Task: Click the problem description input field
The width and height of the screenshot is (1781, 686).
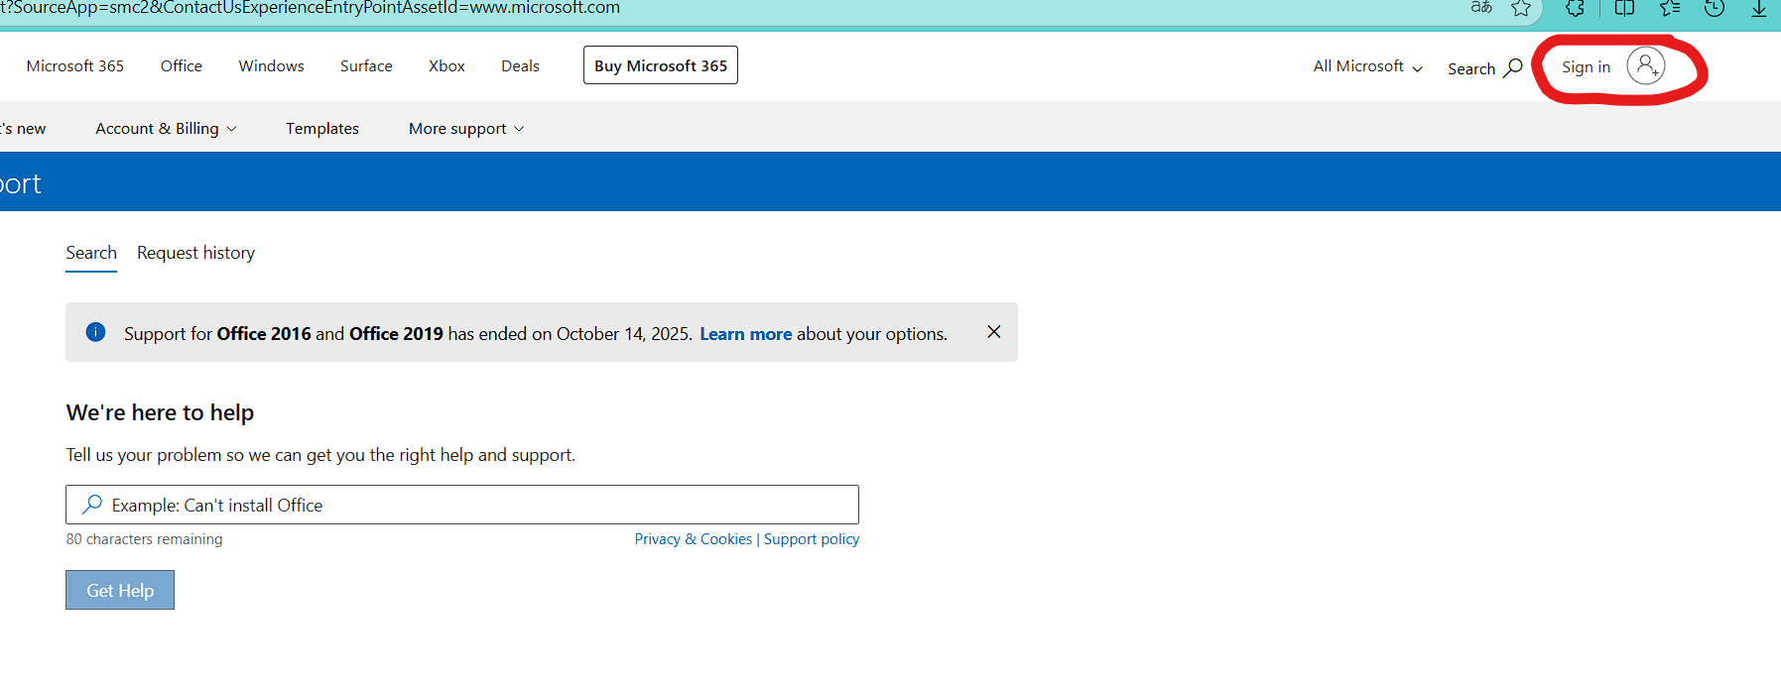Action: tap(462, 505)
